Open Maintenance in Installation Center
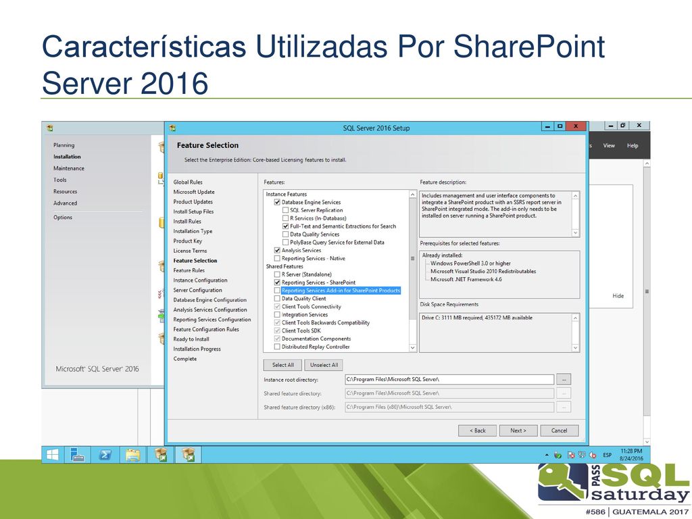 69,168
